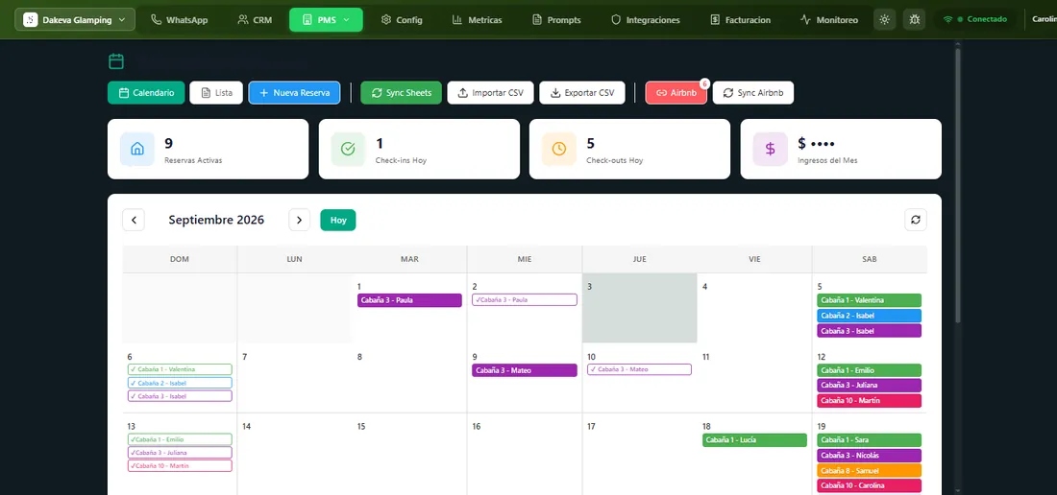The width and height of the screenshot is (1057, 495).
Task: Go to the Integraciones tab
Action: 645,19
